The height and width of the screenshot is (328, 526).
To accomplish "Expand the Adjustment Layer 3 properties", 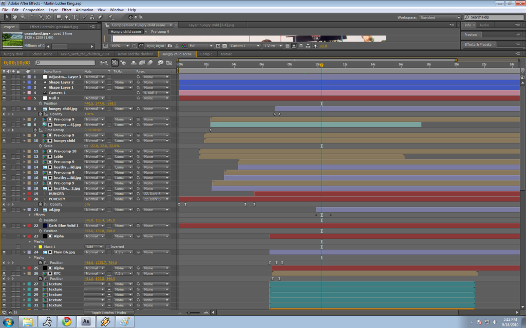I will click(x=24, y=77).
